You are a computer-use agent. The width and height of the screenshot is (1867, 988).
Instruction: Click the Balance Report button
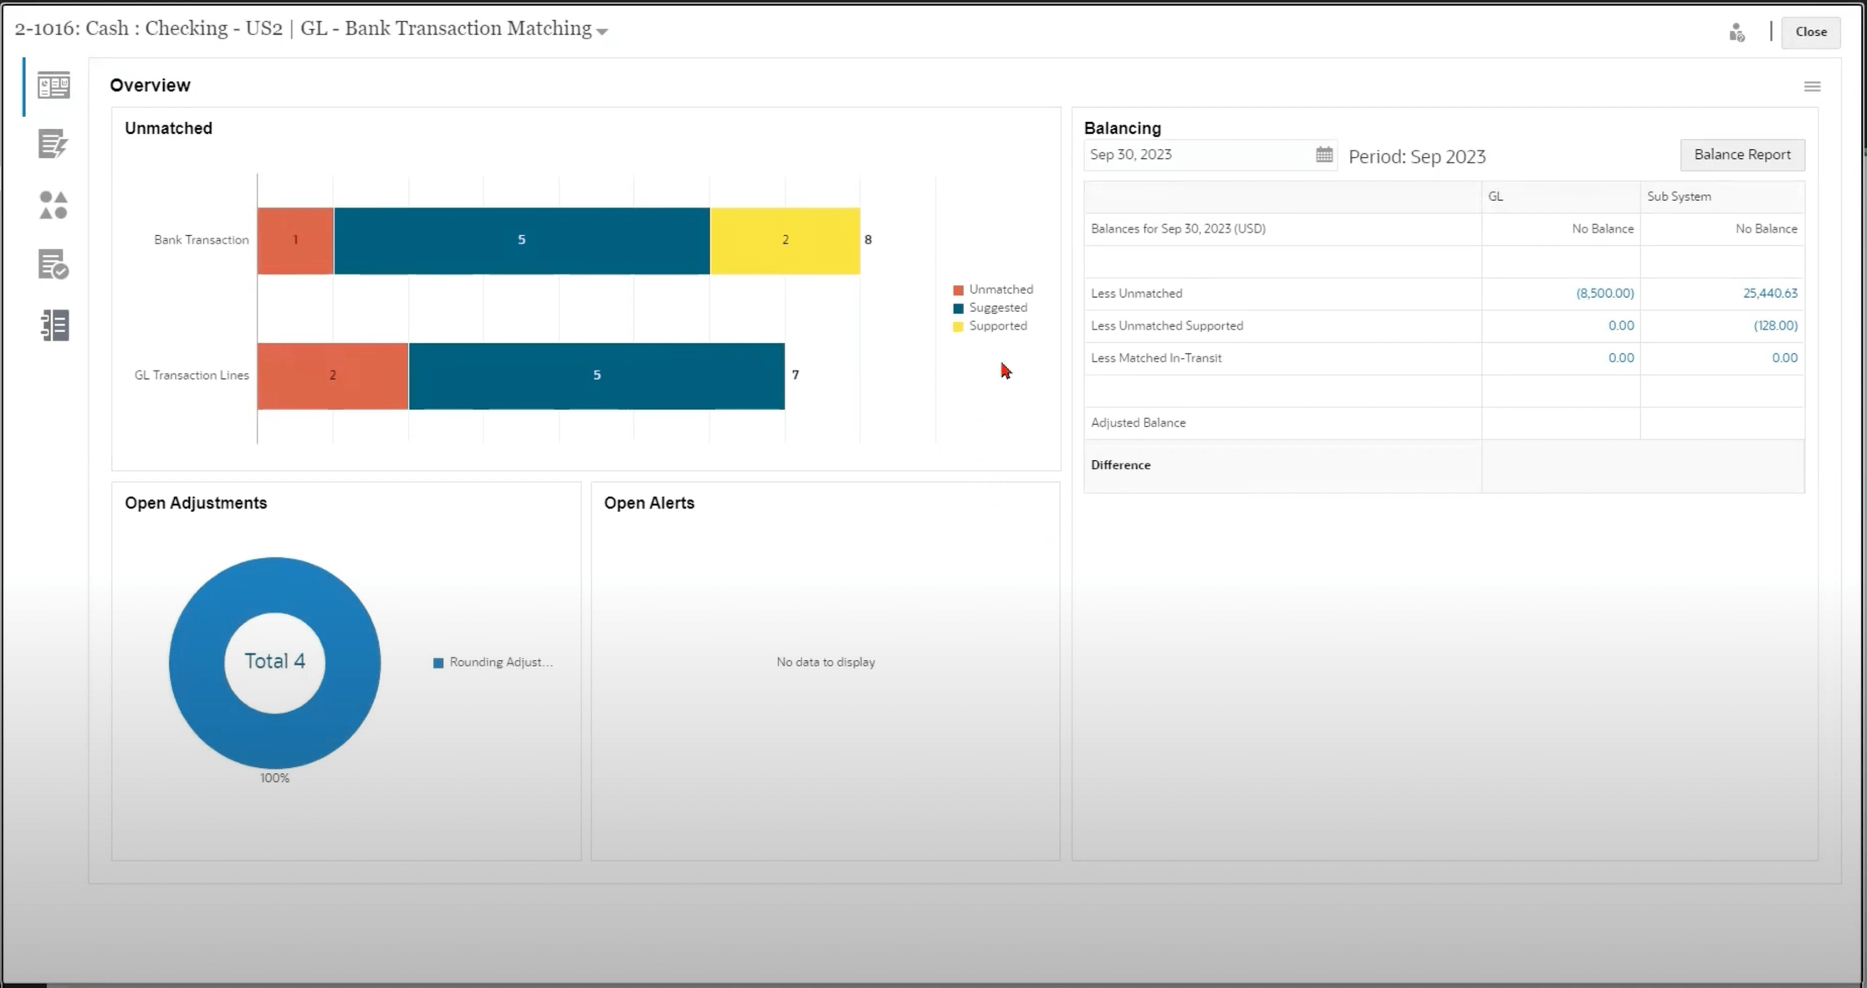1742,155
